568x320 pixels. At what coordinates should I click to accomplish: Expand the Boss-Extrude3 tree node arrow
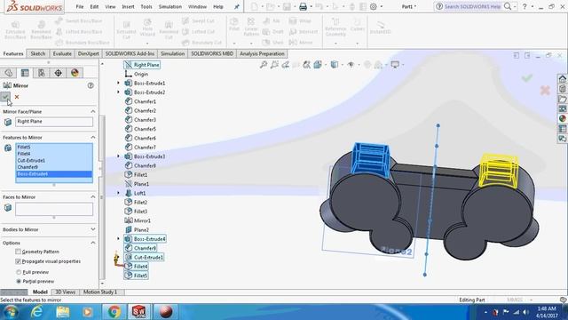[118, 156]
